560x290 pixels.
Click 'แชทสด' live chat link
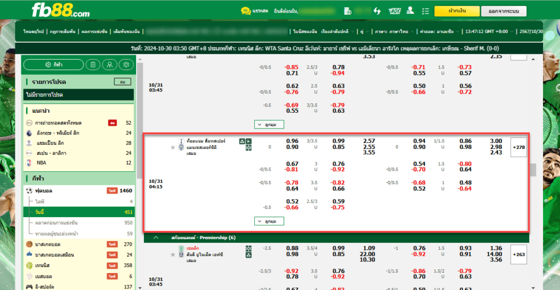pyautogui.click(x=260, y=11)
